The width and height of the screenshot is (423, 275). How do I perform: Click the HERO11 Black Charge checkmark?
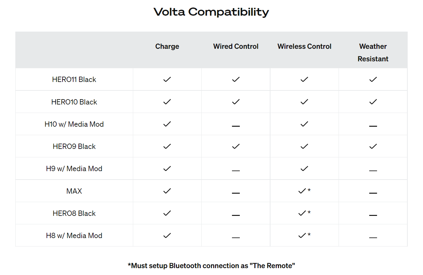167,79
